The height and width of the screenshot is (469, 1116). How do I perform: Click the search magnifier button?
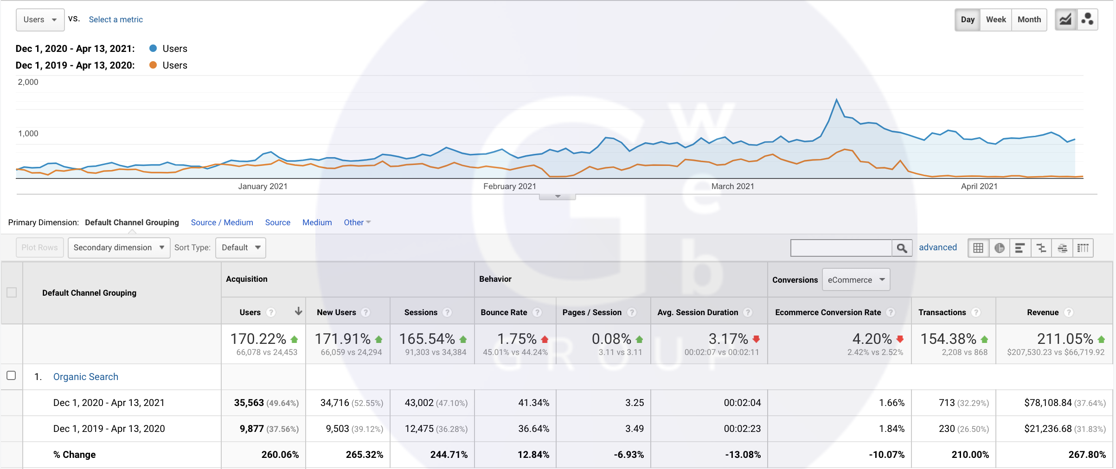pos(902,248)
